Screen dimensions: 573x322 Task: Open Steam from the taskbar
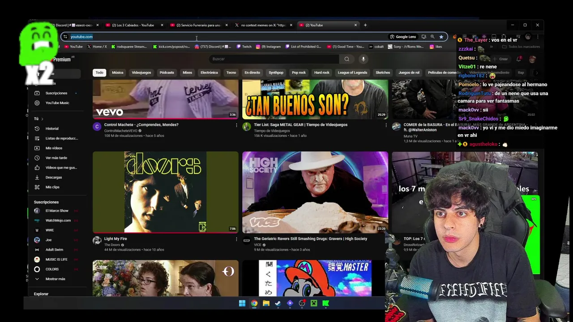coord(278,303)
